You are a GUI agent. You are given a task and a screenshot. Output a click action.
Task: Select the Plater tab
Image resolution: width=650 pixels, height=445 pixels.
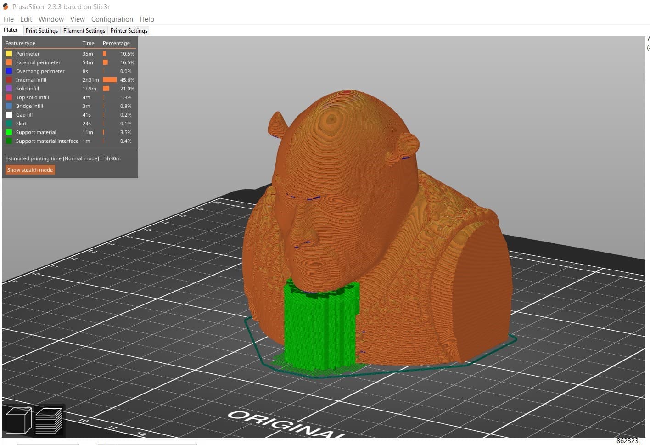click(11, 30)
